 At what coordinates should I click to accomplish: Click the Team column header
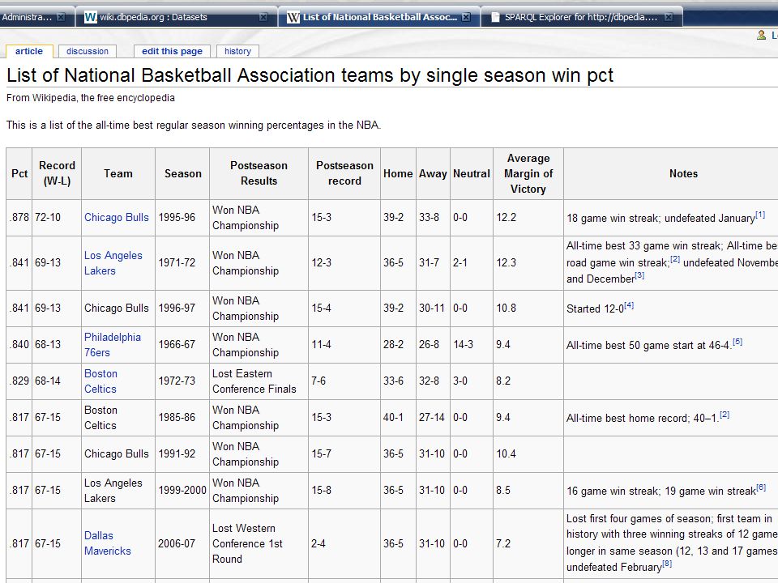118,173
